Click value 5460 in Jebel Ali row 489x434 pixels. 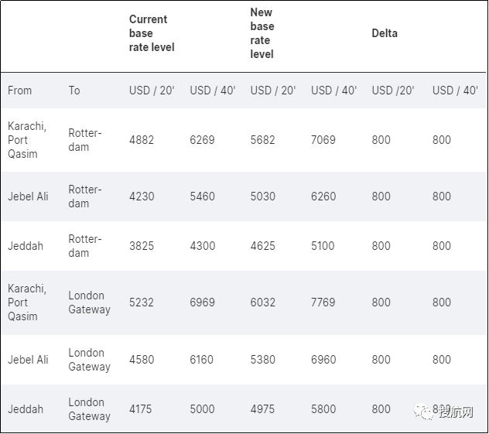click(x=202, y=196)
